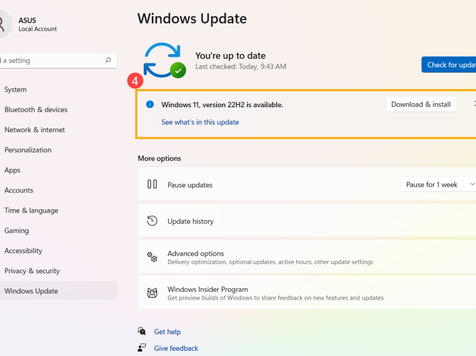Expand the pause duration dropdown arrow
476x356 pixels.
click(x=471, y=184)
